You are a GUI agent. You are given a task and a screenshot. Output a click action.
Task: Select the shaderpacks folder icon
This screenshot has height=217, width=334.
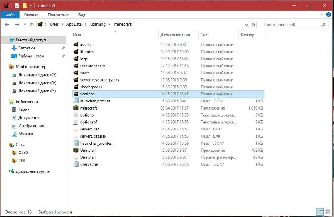[76, 87]
